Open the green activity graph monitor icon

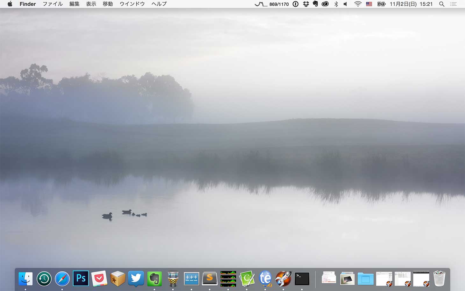[228, 279]
